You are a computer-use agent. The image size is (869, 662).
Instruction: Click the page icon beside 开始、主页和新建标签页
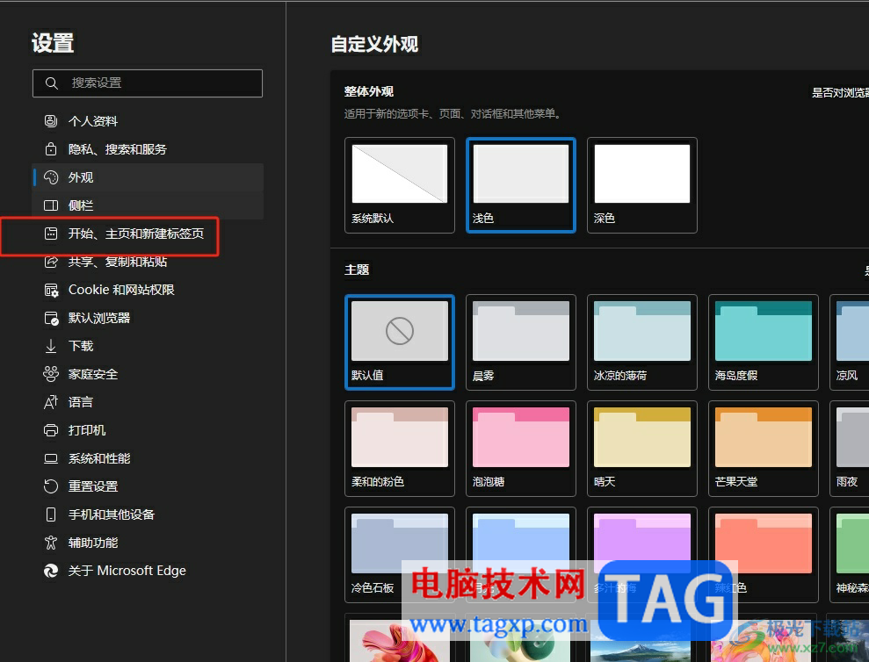50,234
